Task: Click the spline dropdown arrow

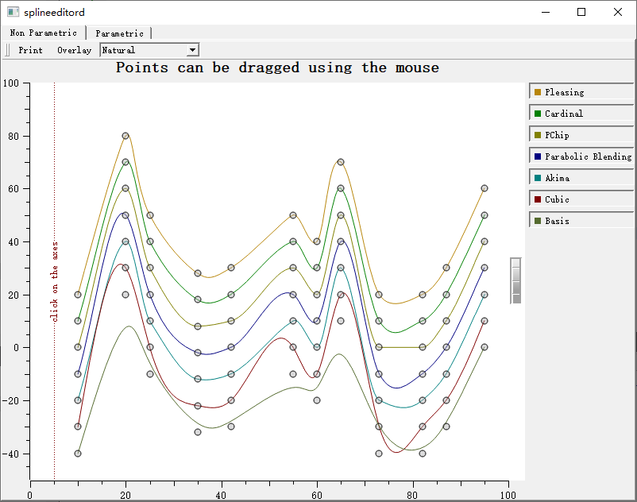Action: point(191,49)
